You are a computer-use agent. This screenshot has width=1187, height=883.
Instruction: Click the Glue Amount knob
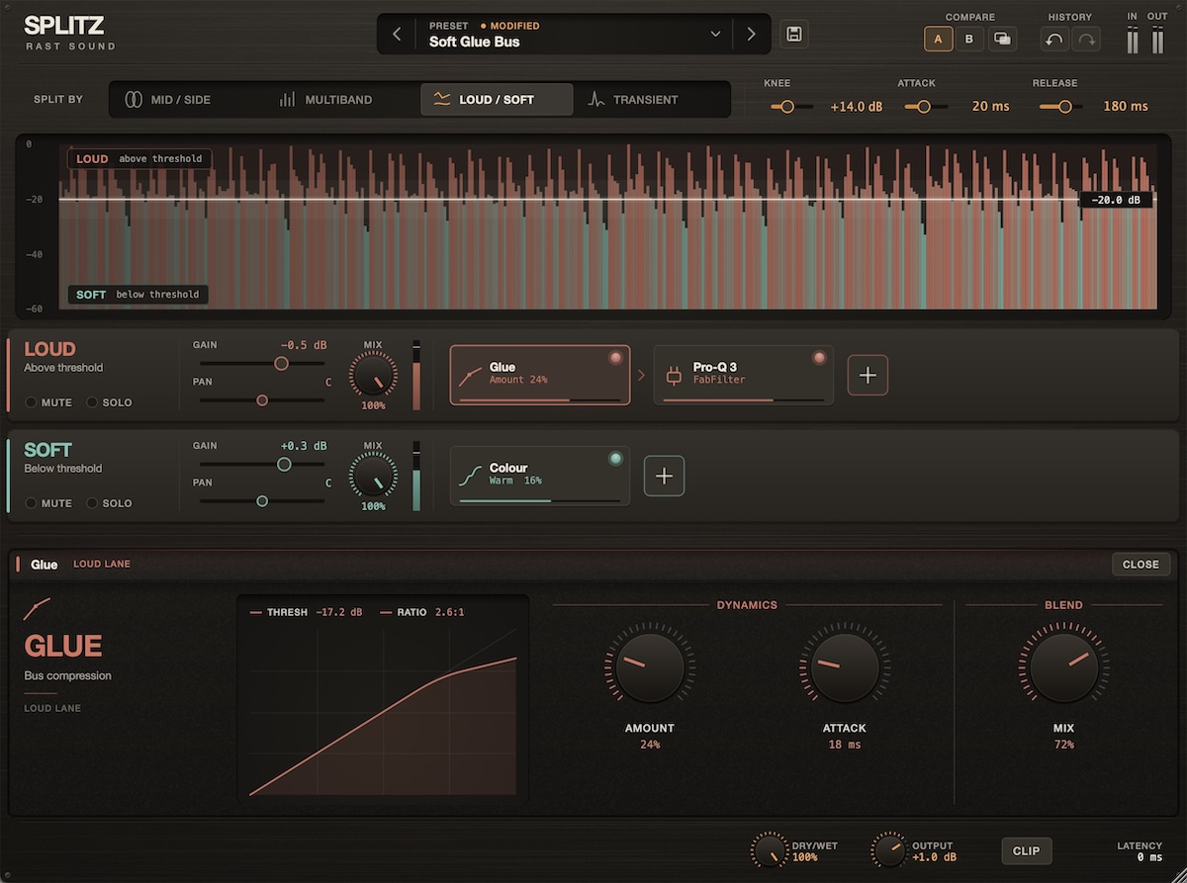(x=650, y=667)
